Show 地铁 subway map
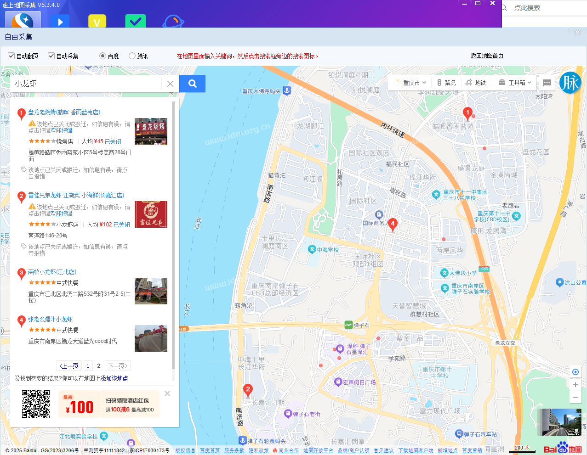Viewport: 587px width, 455px height. click(476, 83)
